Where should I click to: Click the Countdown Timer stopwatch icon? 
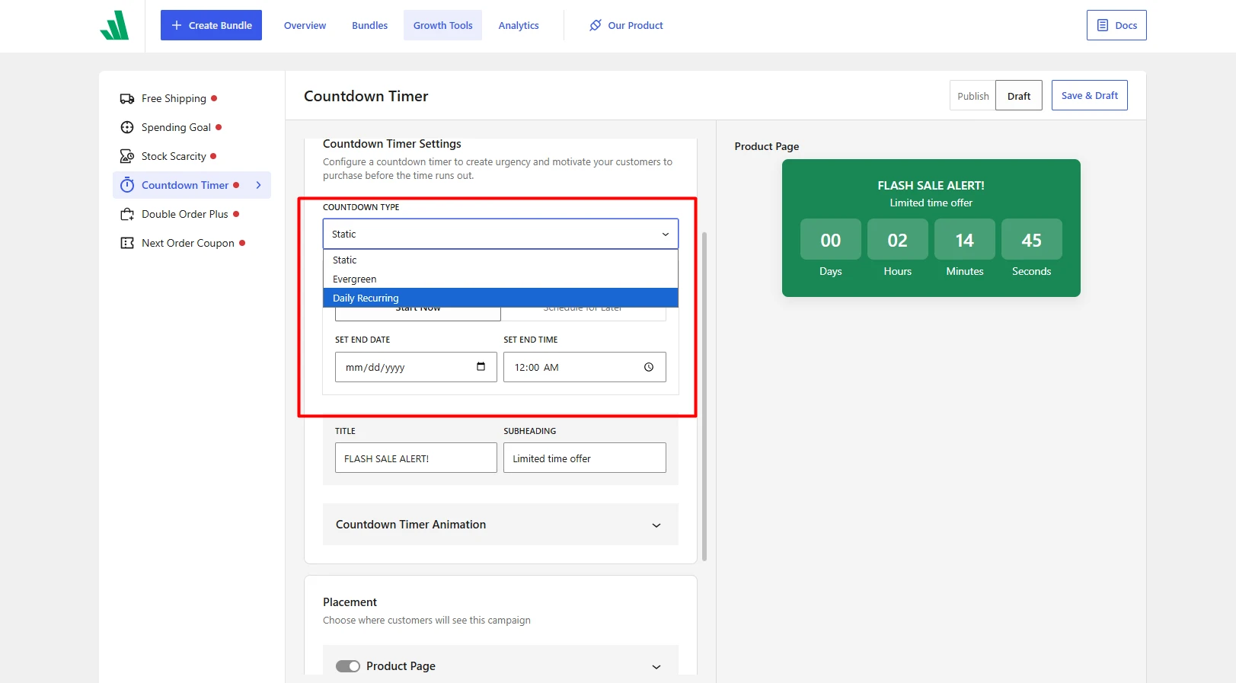coord(127,185)
